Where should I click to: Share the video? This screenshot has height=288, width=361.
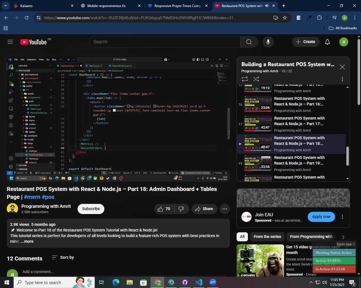coord(204,209)
